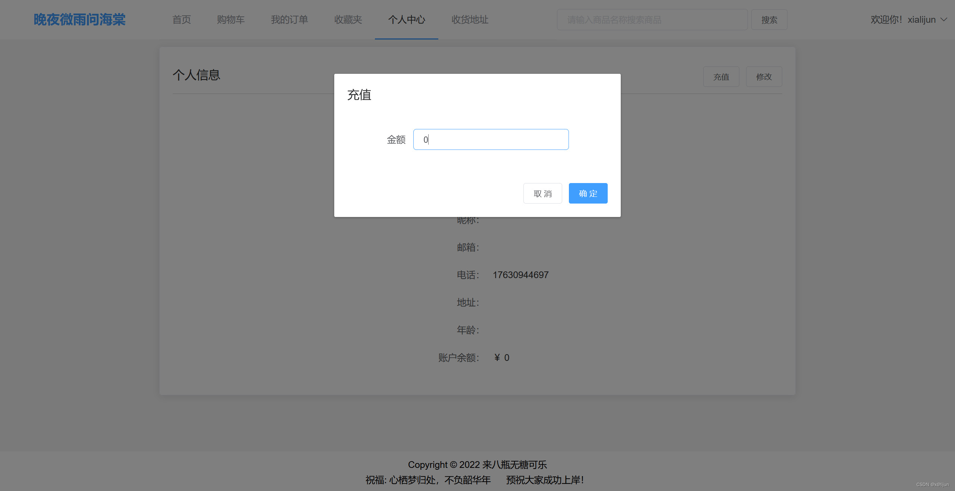Click the 金额 label in dialog
This screenshot has height=491, width=955.
[396, 139]
